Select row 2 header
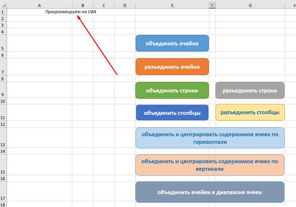296x207 pixels. click(3, 19)
